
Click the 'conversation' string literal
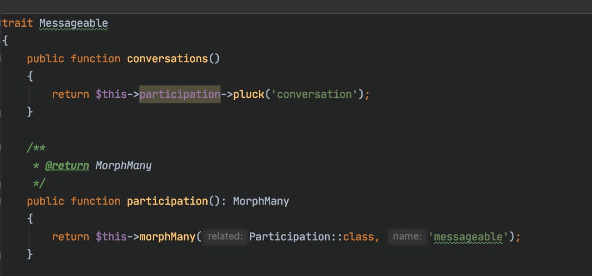point(314,94)
